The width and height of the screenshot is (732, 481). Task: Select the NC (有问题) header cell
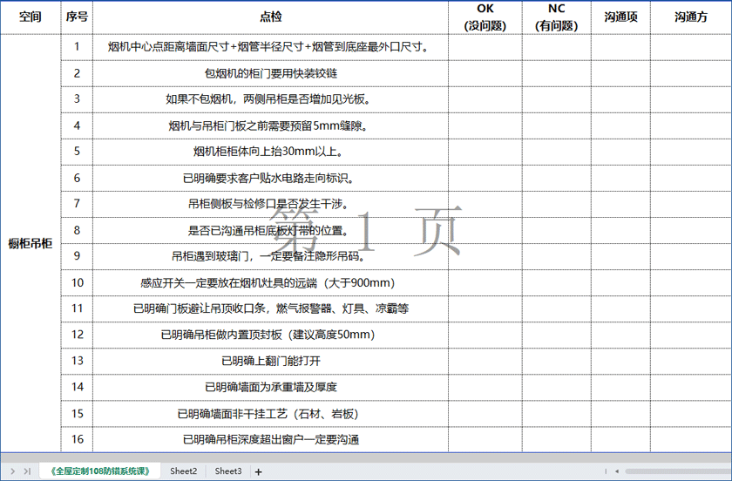pos(556,17)
